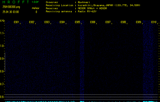Click the meteor count value 0
This screenshot has width=160, height=102.
pyautogui.click(x=36, y=12)
